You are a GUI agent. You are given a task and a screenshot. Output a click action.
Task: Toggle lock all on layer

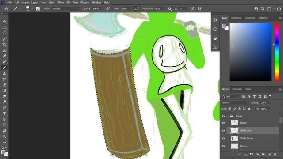[249, 109]
